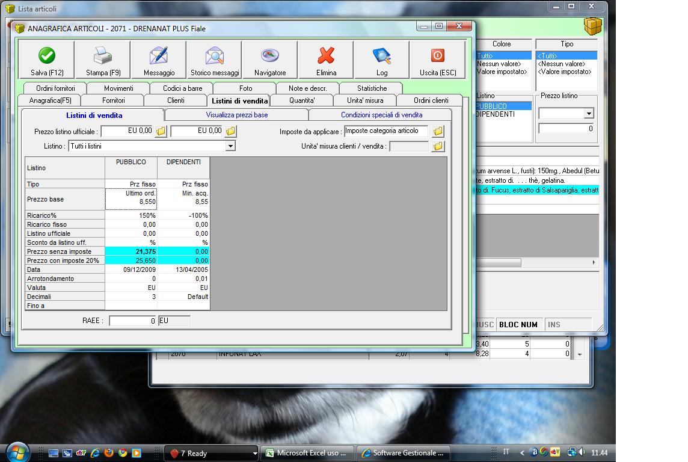Switch to Movimenti tab

click(x=118, y=88)
